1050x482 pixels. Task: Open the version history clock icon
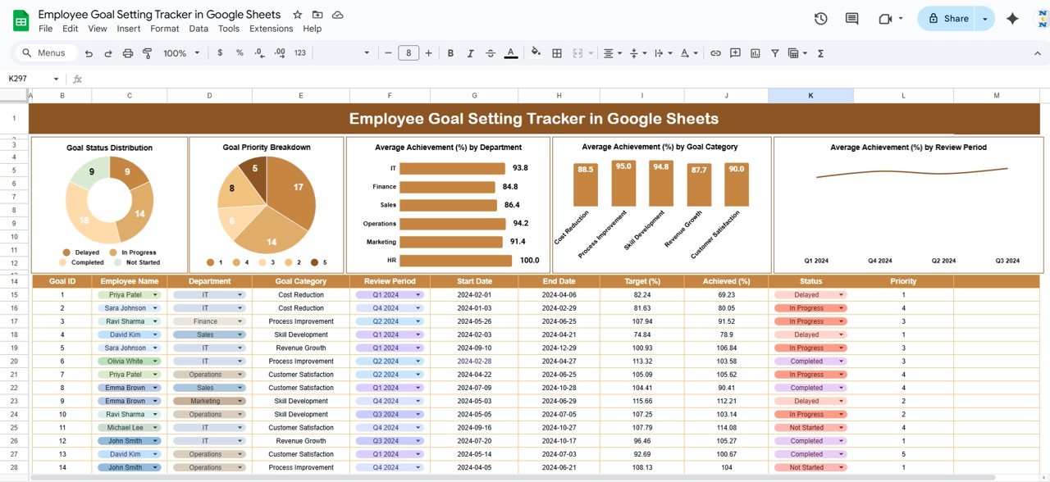820,19
